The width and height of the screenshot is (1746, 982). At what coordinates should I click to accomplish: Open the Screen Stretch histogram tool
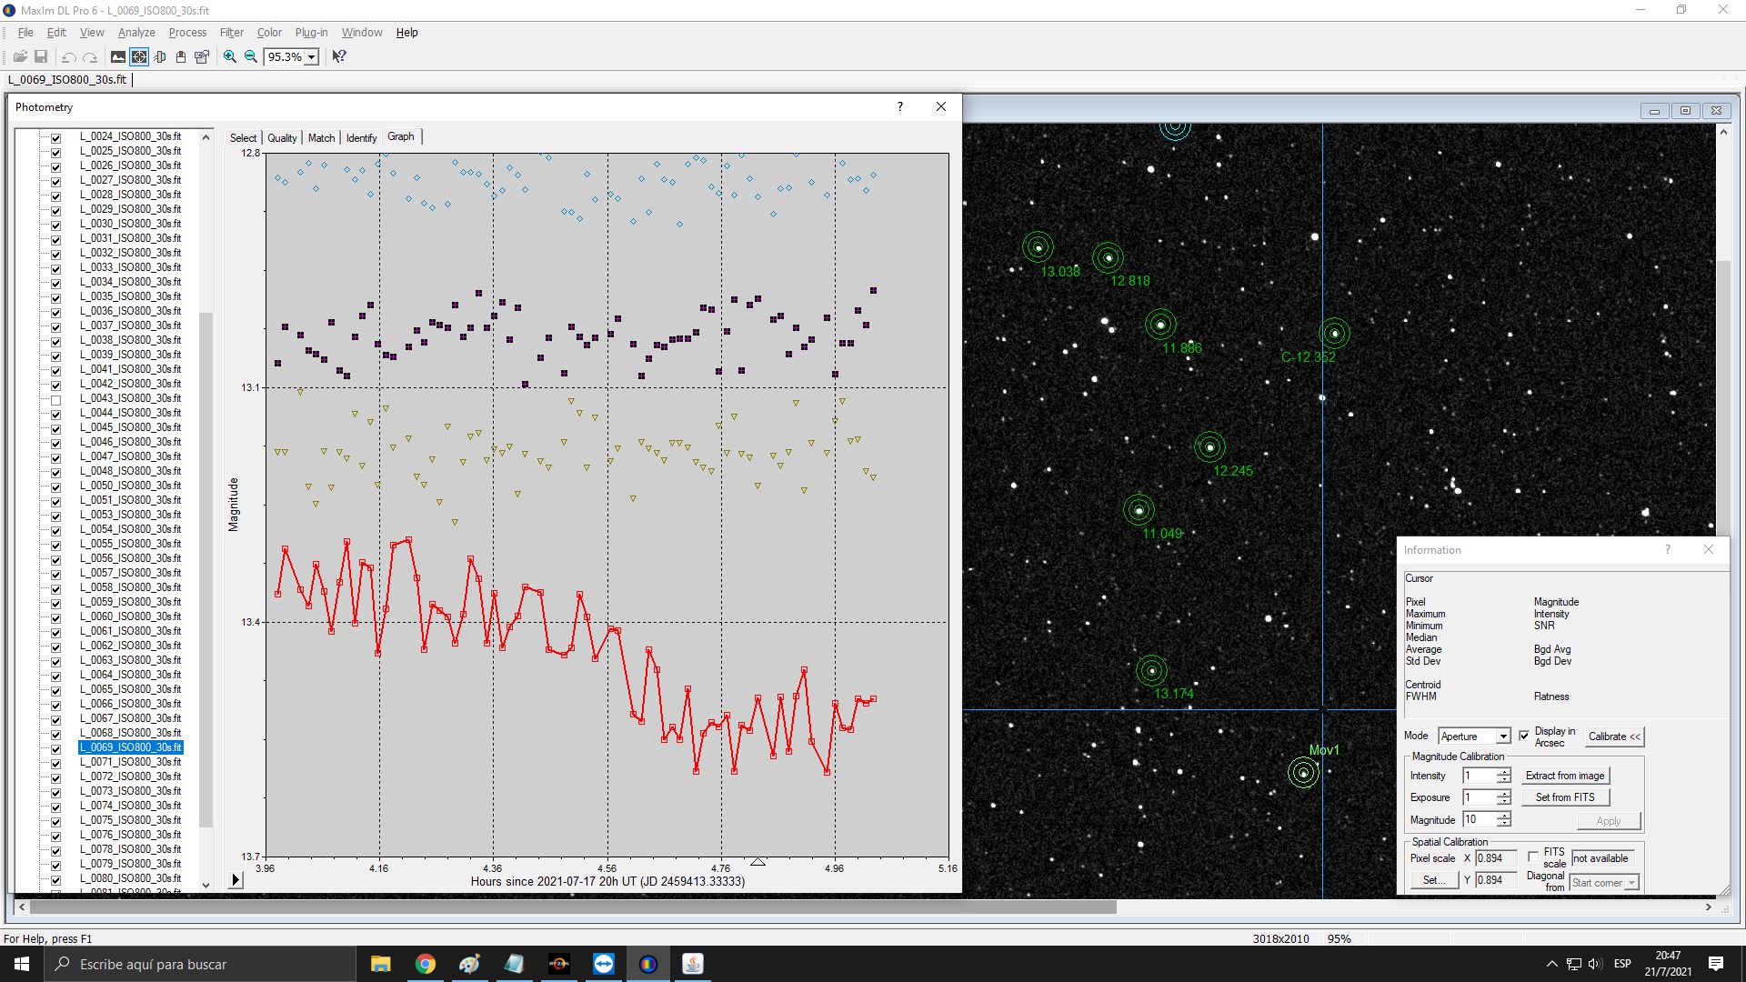(x=118, y=56)
